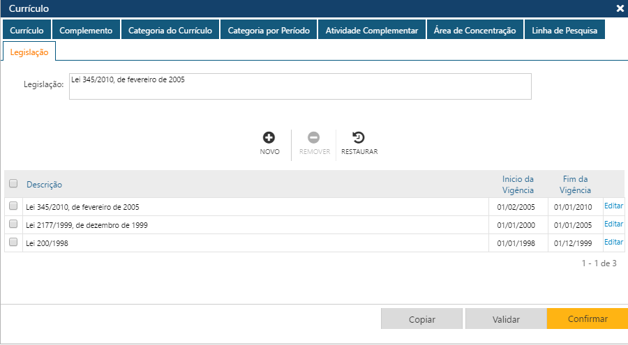This screenshot has height=345, width=628.
Task: Switch to the Complemento tab
Action: pyautogui.click(x=86, y=31)
